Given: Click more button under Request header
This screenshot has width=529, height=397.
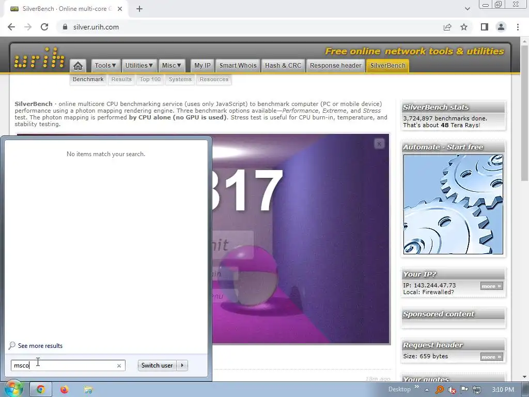Looking at the screenshot, I should coord(492,357).
